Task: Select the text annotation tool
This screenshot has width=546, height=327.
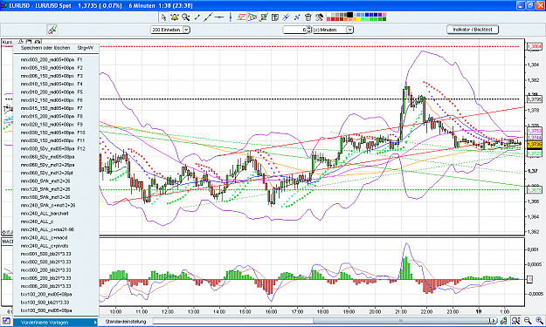Action: pyautogui.click(x=274, y=17)
